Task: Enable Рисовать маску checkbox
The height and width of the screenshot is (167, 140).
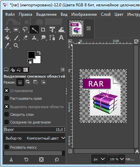Action: point(6,147)
